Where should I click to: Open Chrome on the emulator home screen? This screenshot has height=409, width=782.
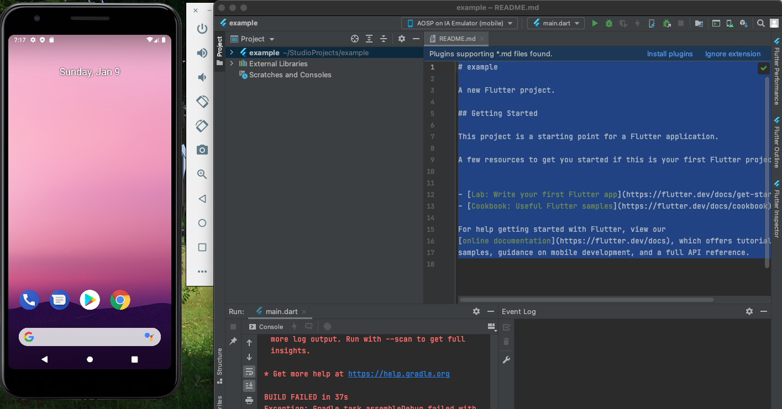coord(120,300)
